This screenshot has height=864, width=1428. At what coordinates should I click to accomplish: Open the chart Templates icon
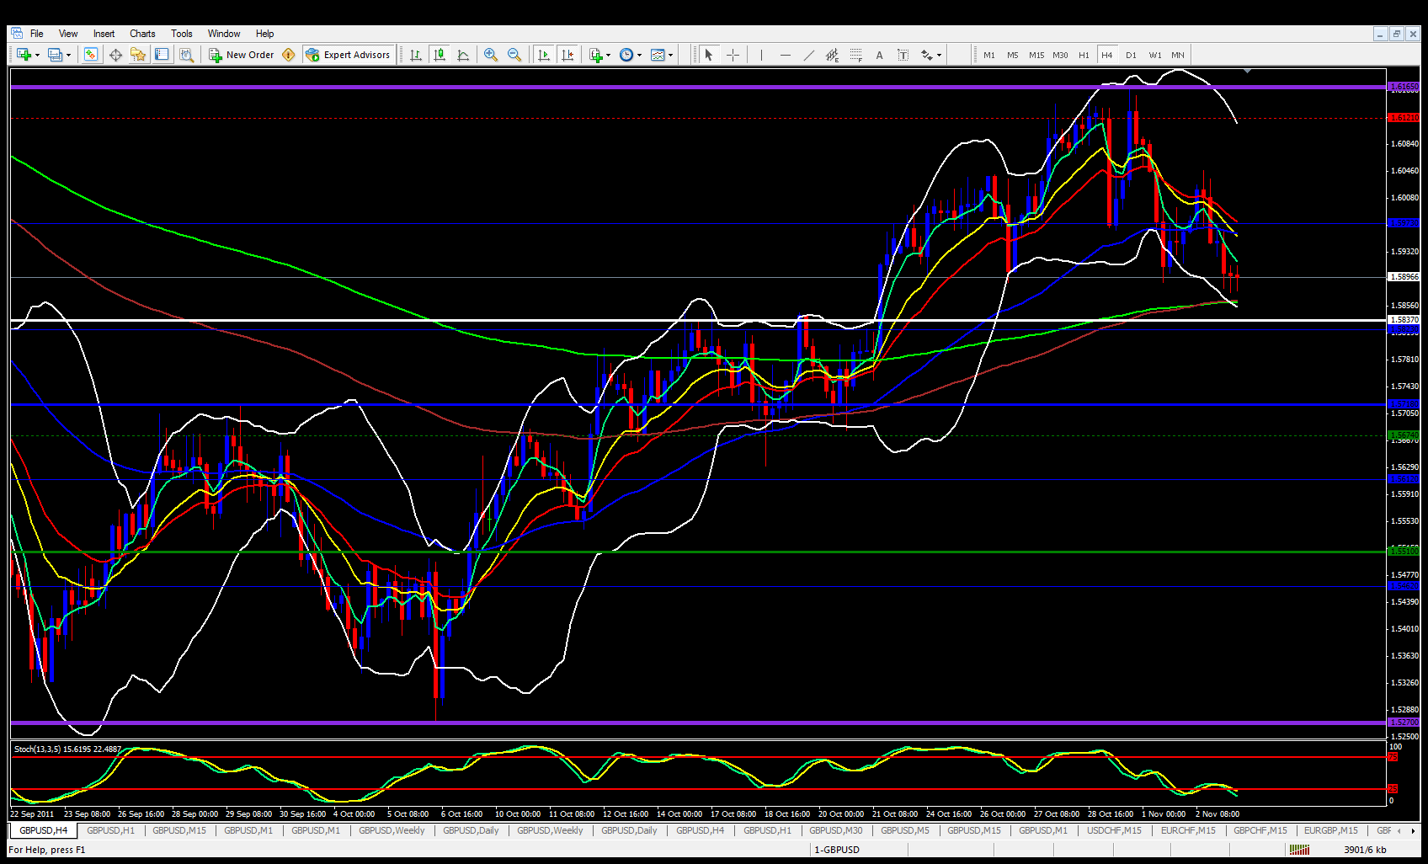click(x=658, y=55)
